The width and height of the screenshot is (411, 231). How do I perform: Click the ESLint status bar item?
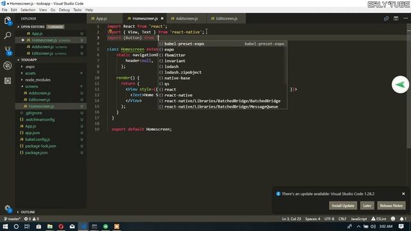(x=378, y=219)
